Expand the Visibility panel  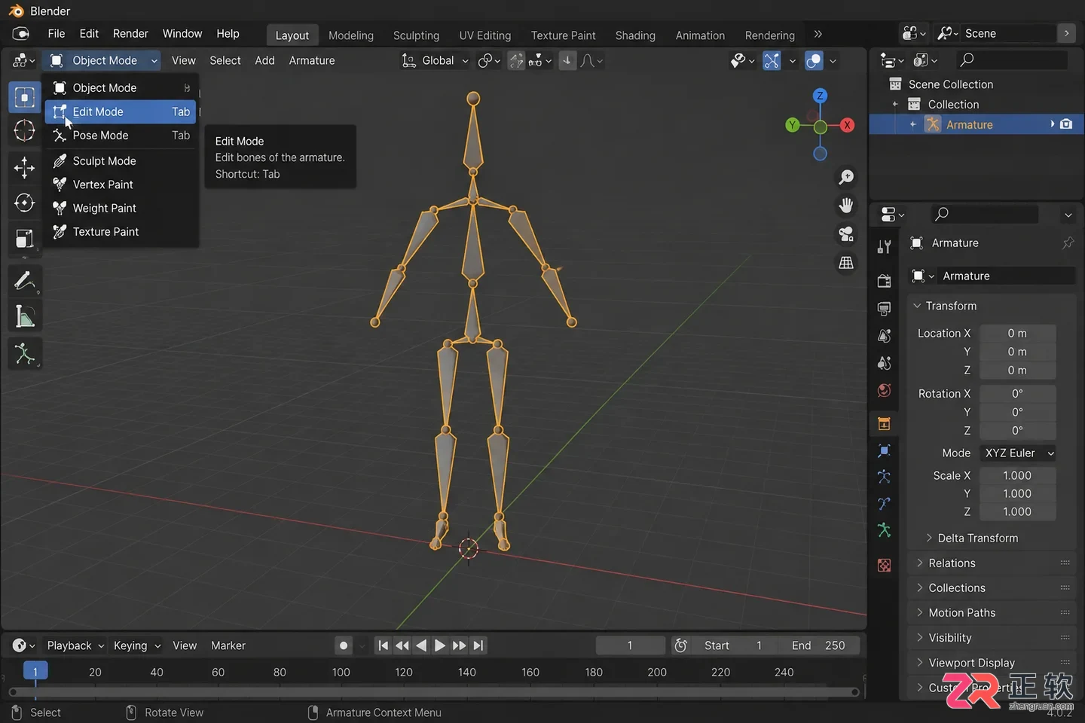(992, 637)
